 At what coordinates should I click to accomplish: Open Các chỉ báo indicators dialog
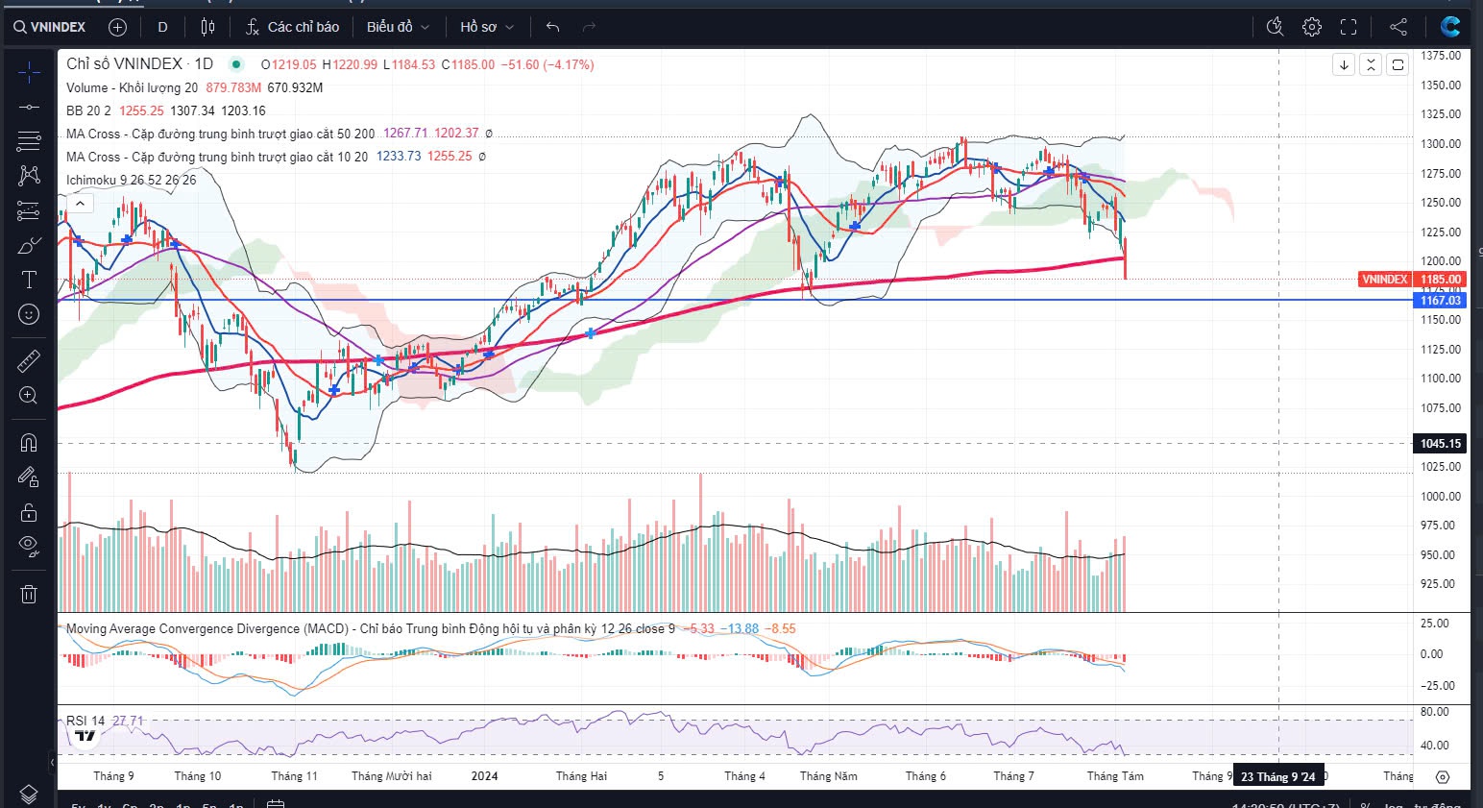[x=293, y=27]
